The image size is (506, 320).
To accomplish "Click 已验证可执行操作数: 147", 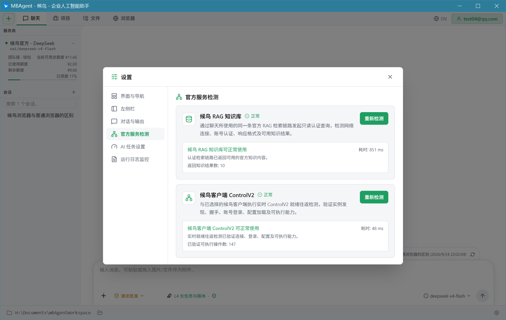I will point(212,244).
